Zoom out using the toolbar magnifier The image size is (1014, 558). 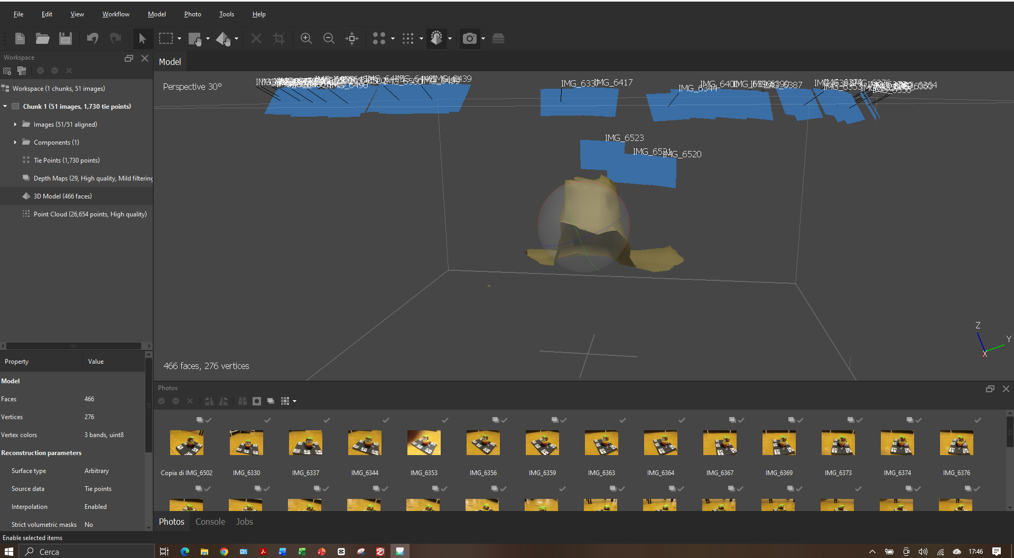[x=329, y=38]
